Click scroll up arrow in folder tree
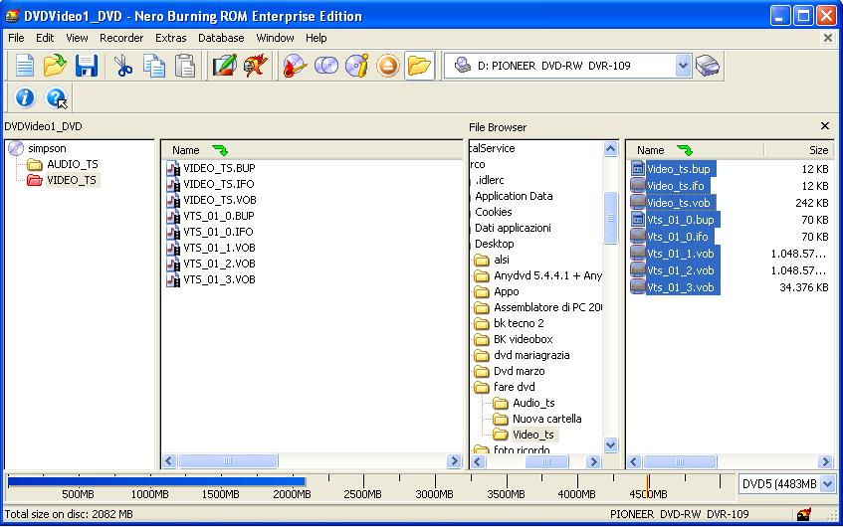The height and width of the screenshot is (527, 843). tap(611, 148)
